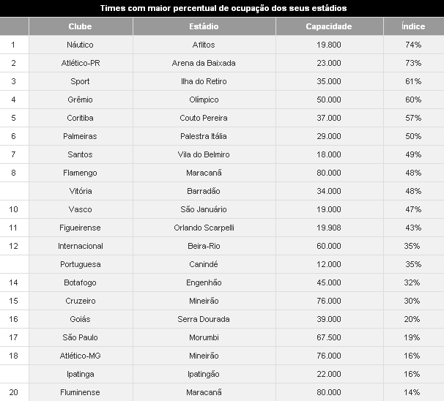The height and width of the screenshot is (401, 444).
Task: Click the Clube column header
Action: click(x=80, y=26)
